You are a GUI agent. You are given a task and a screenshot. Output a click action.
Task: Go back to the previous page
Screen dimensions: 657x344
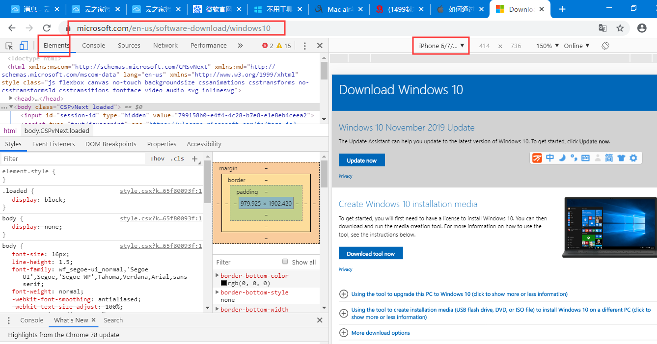(x=12, y=28)
